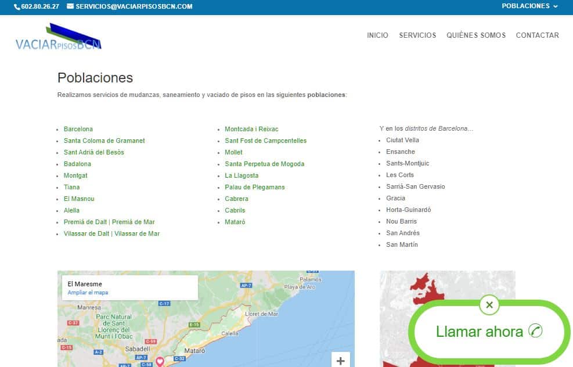The height and width of the screenshot is (367, 573).
Task: Navigate to the Contactar page
Action: 537,35
